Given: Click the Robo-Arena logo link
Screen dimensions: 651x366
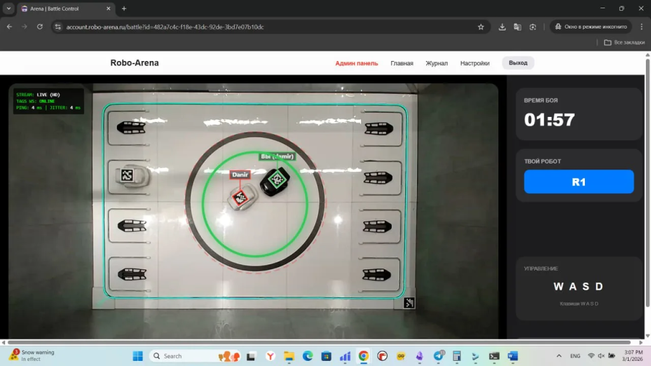Looking at the screenshot, I should [x=135, y=63].
